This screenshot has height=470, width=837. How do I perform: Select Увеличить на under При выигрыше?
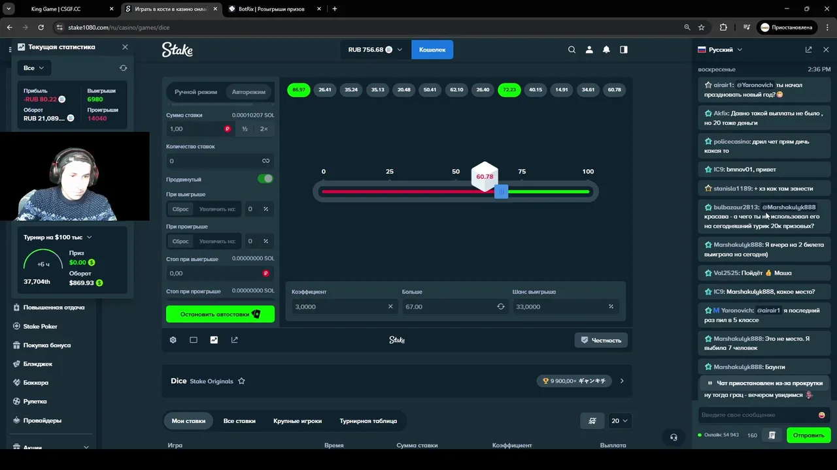(217, 210)
